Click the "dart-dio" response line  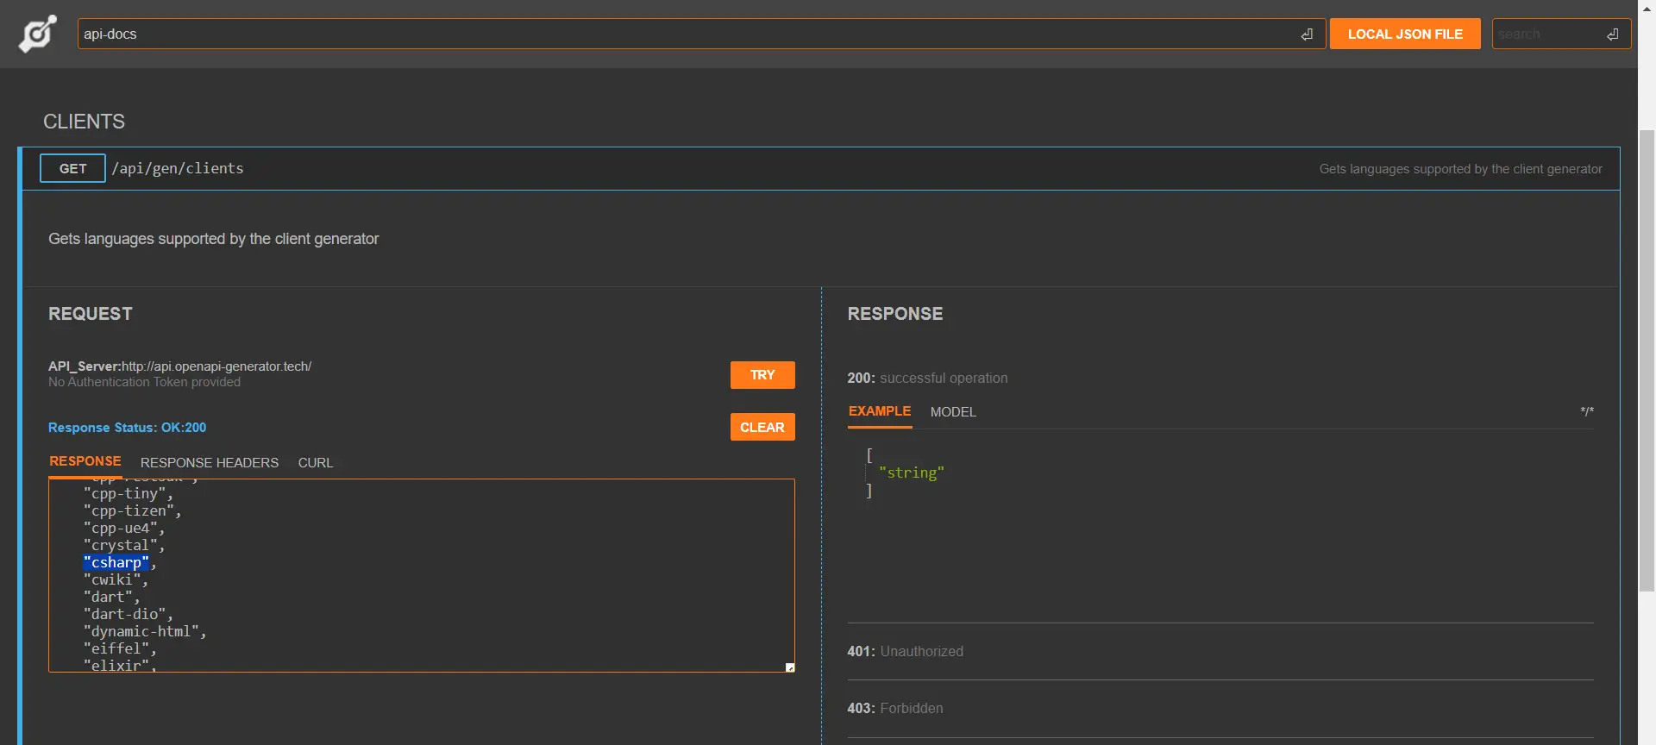click(128, 615)
